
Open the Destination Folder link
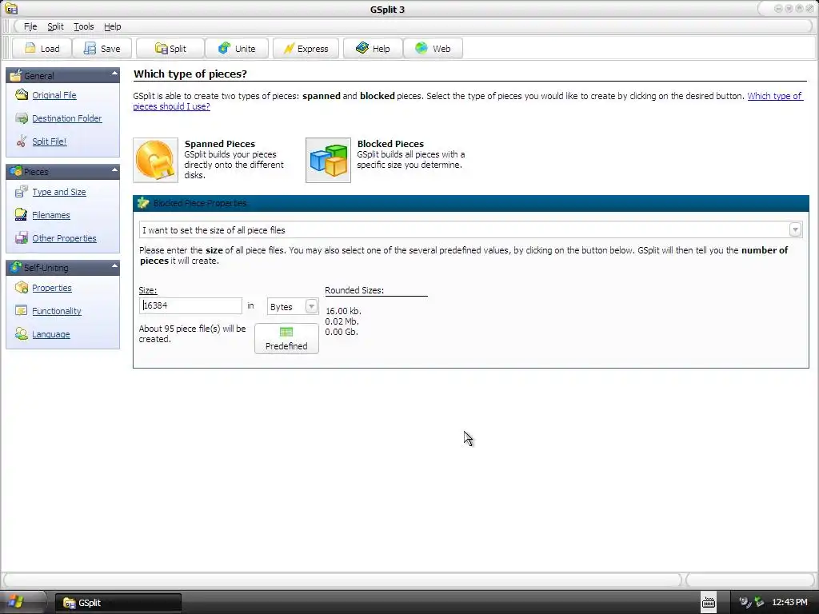[x=67, y=118]
